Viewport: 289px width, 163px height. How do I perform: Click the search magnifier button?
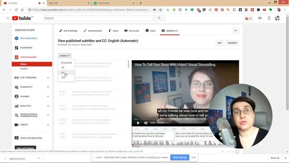click(159, 18)
